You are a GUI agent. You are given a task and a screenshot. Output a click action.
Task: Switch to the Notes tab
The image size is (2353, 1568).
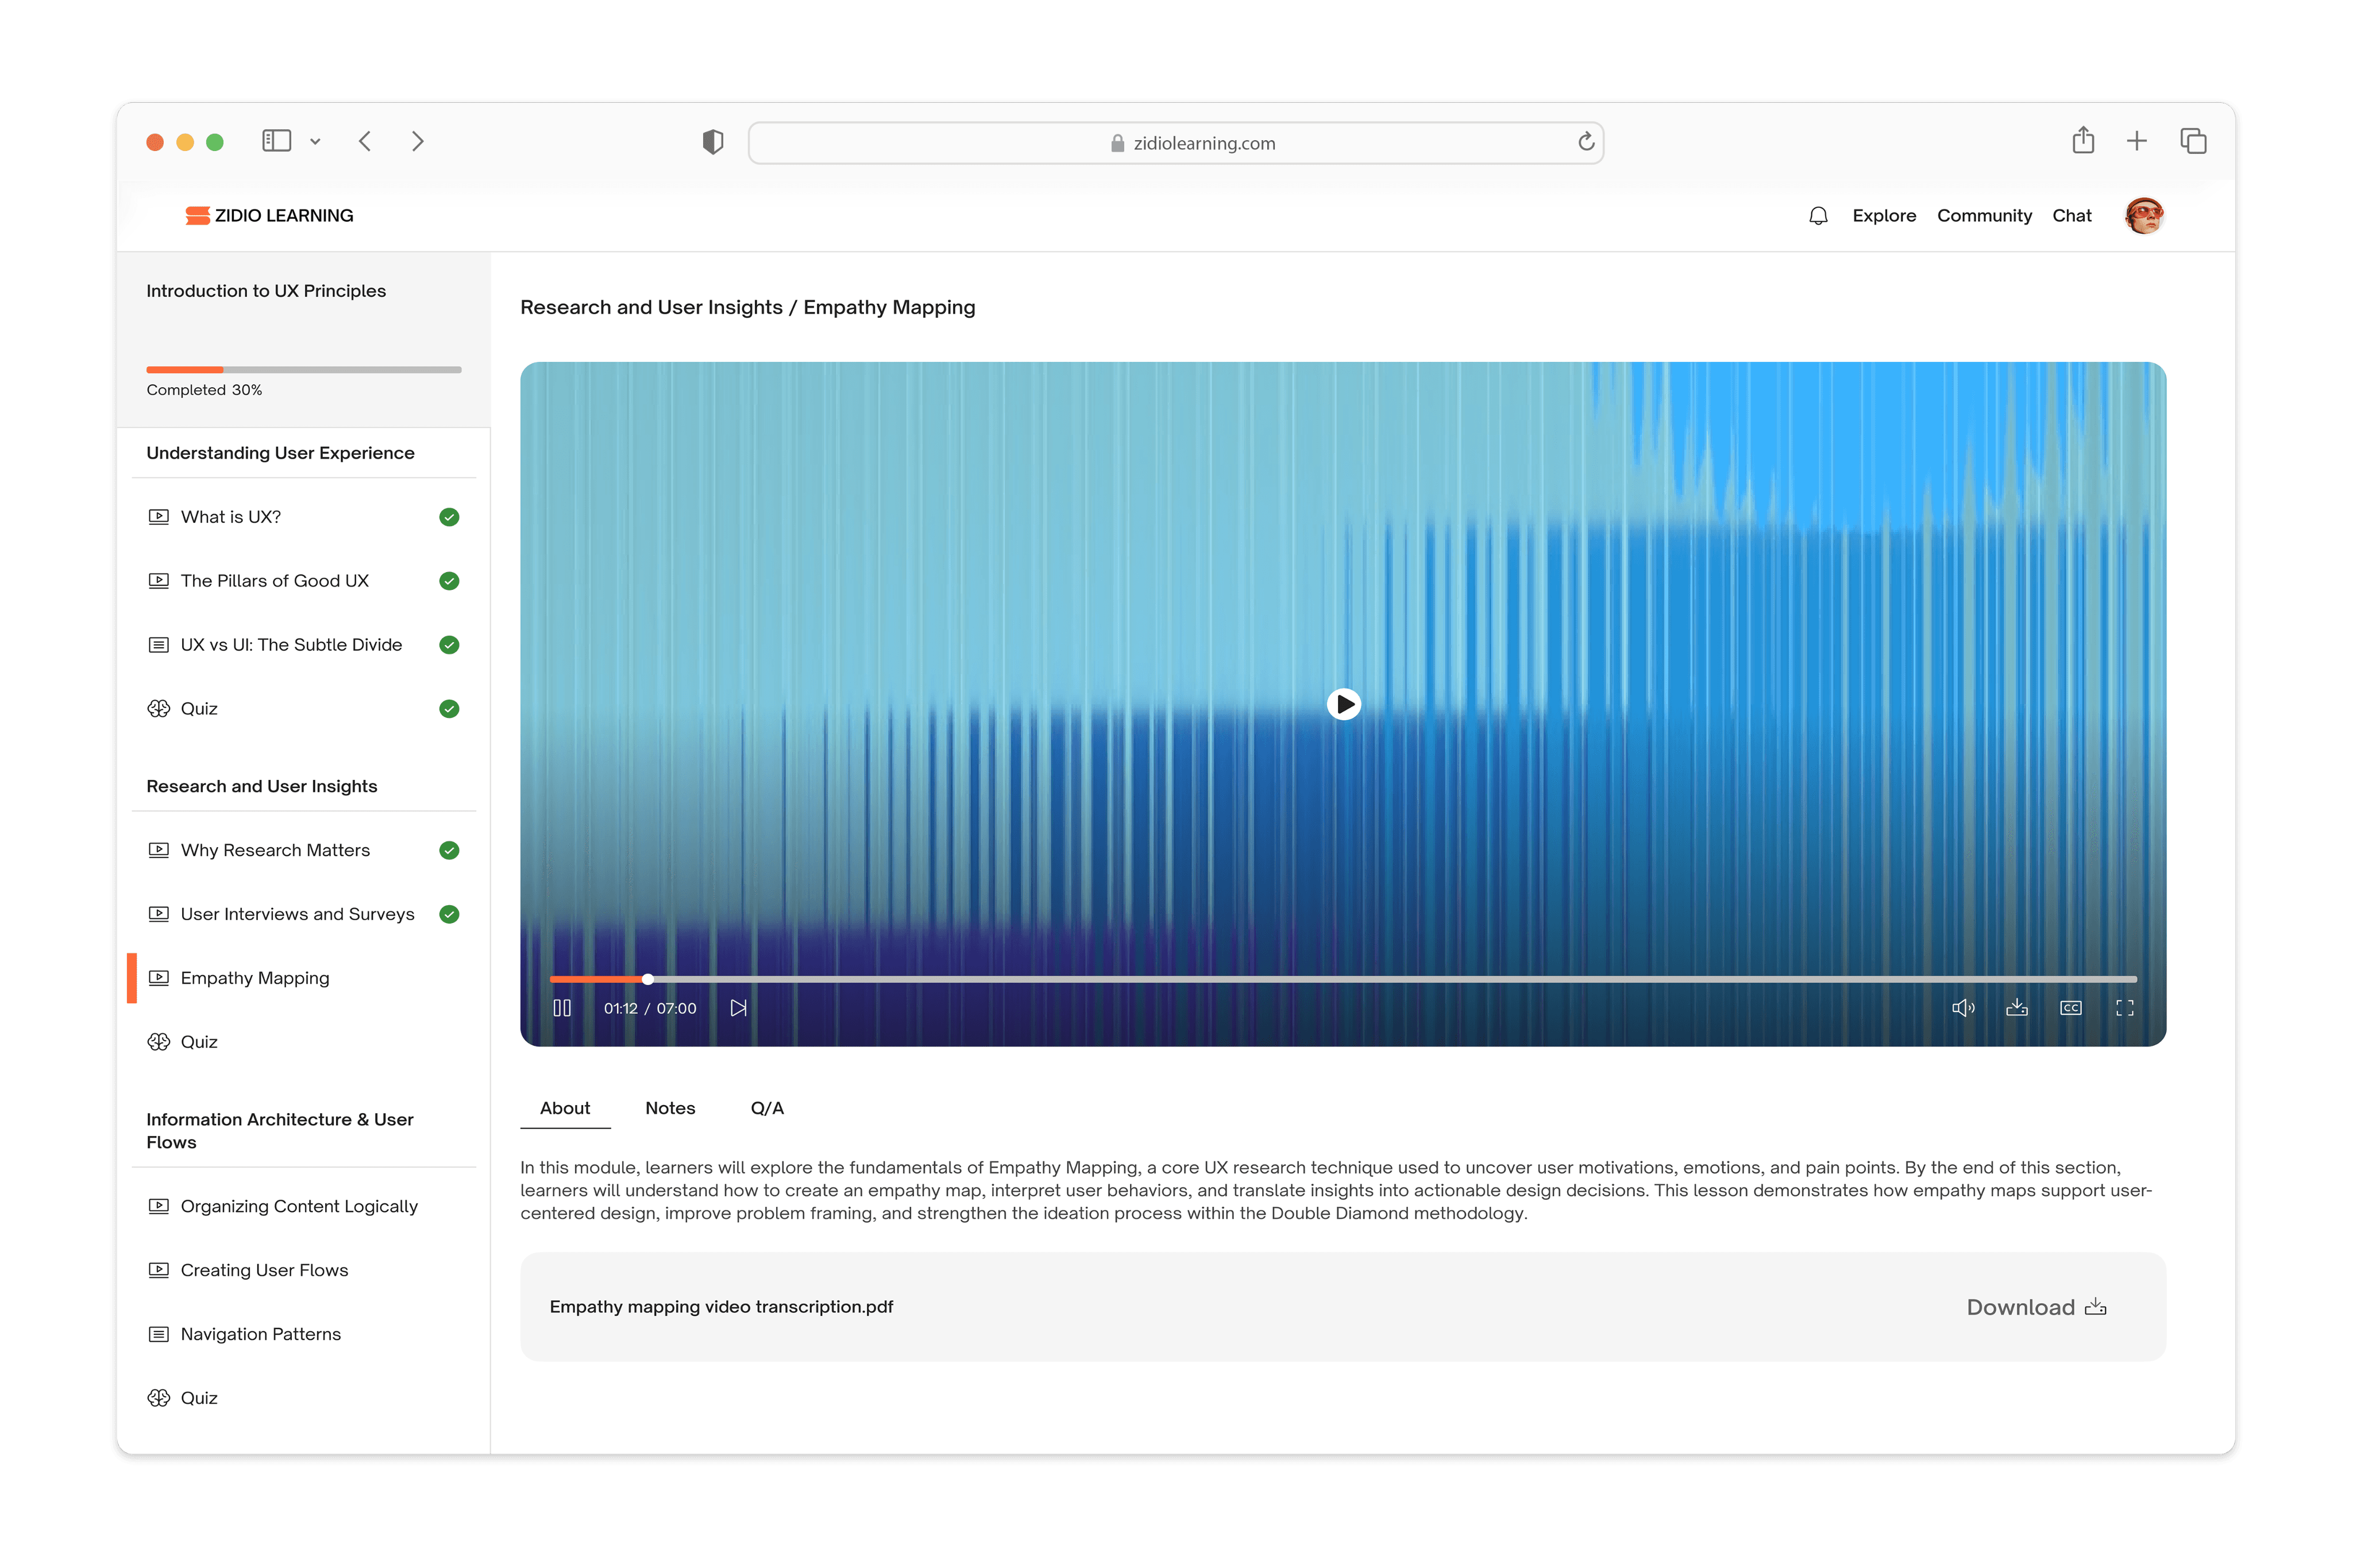click(669, 1108)
